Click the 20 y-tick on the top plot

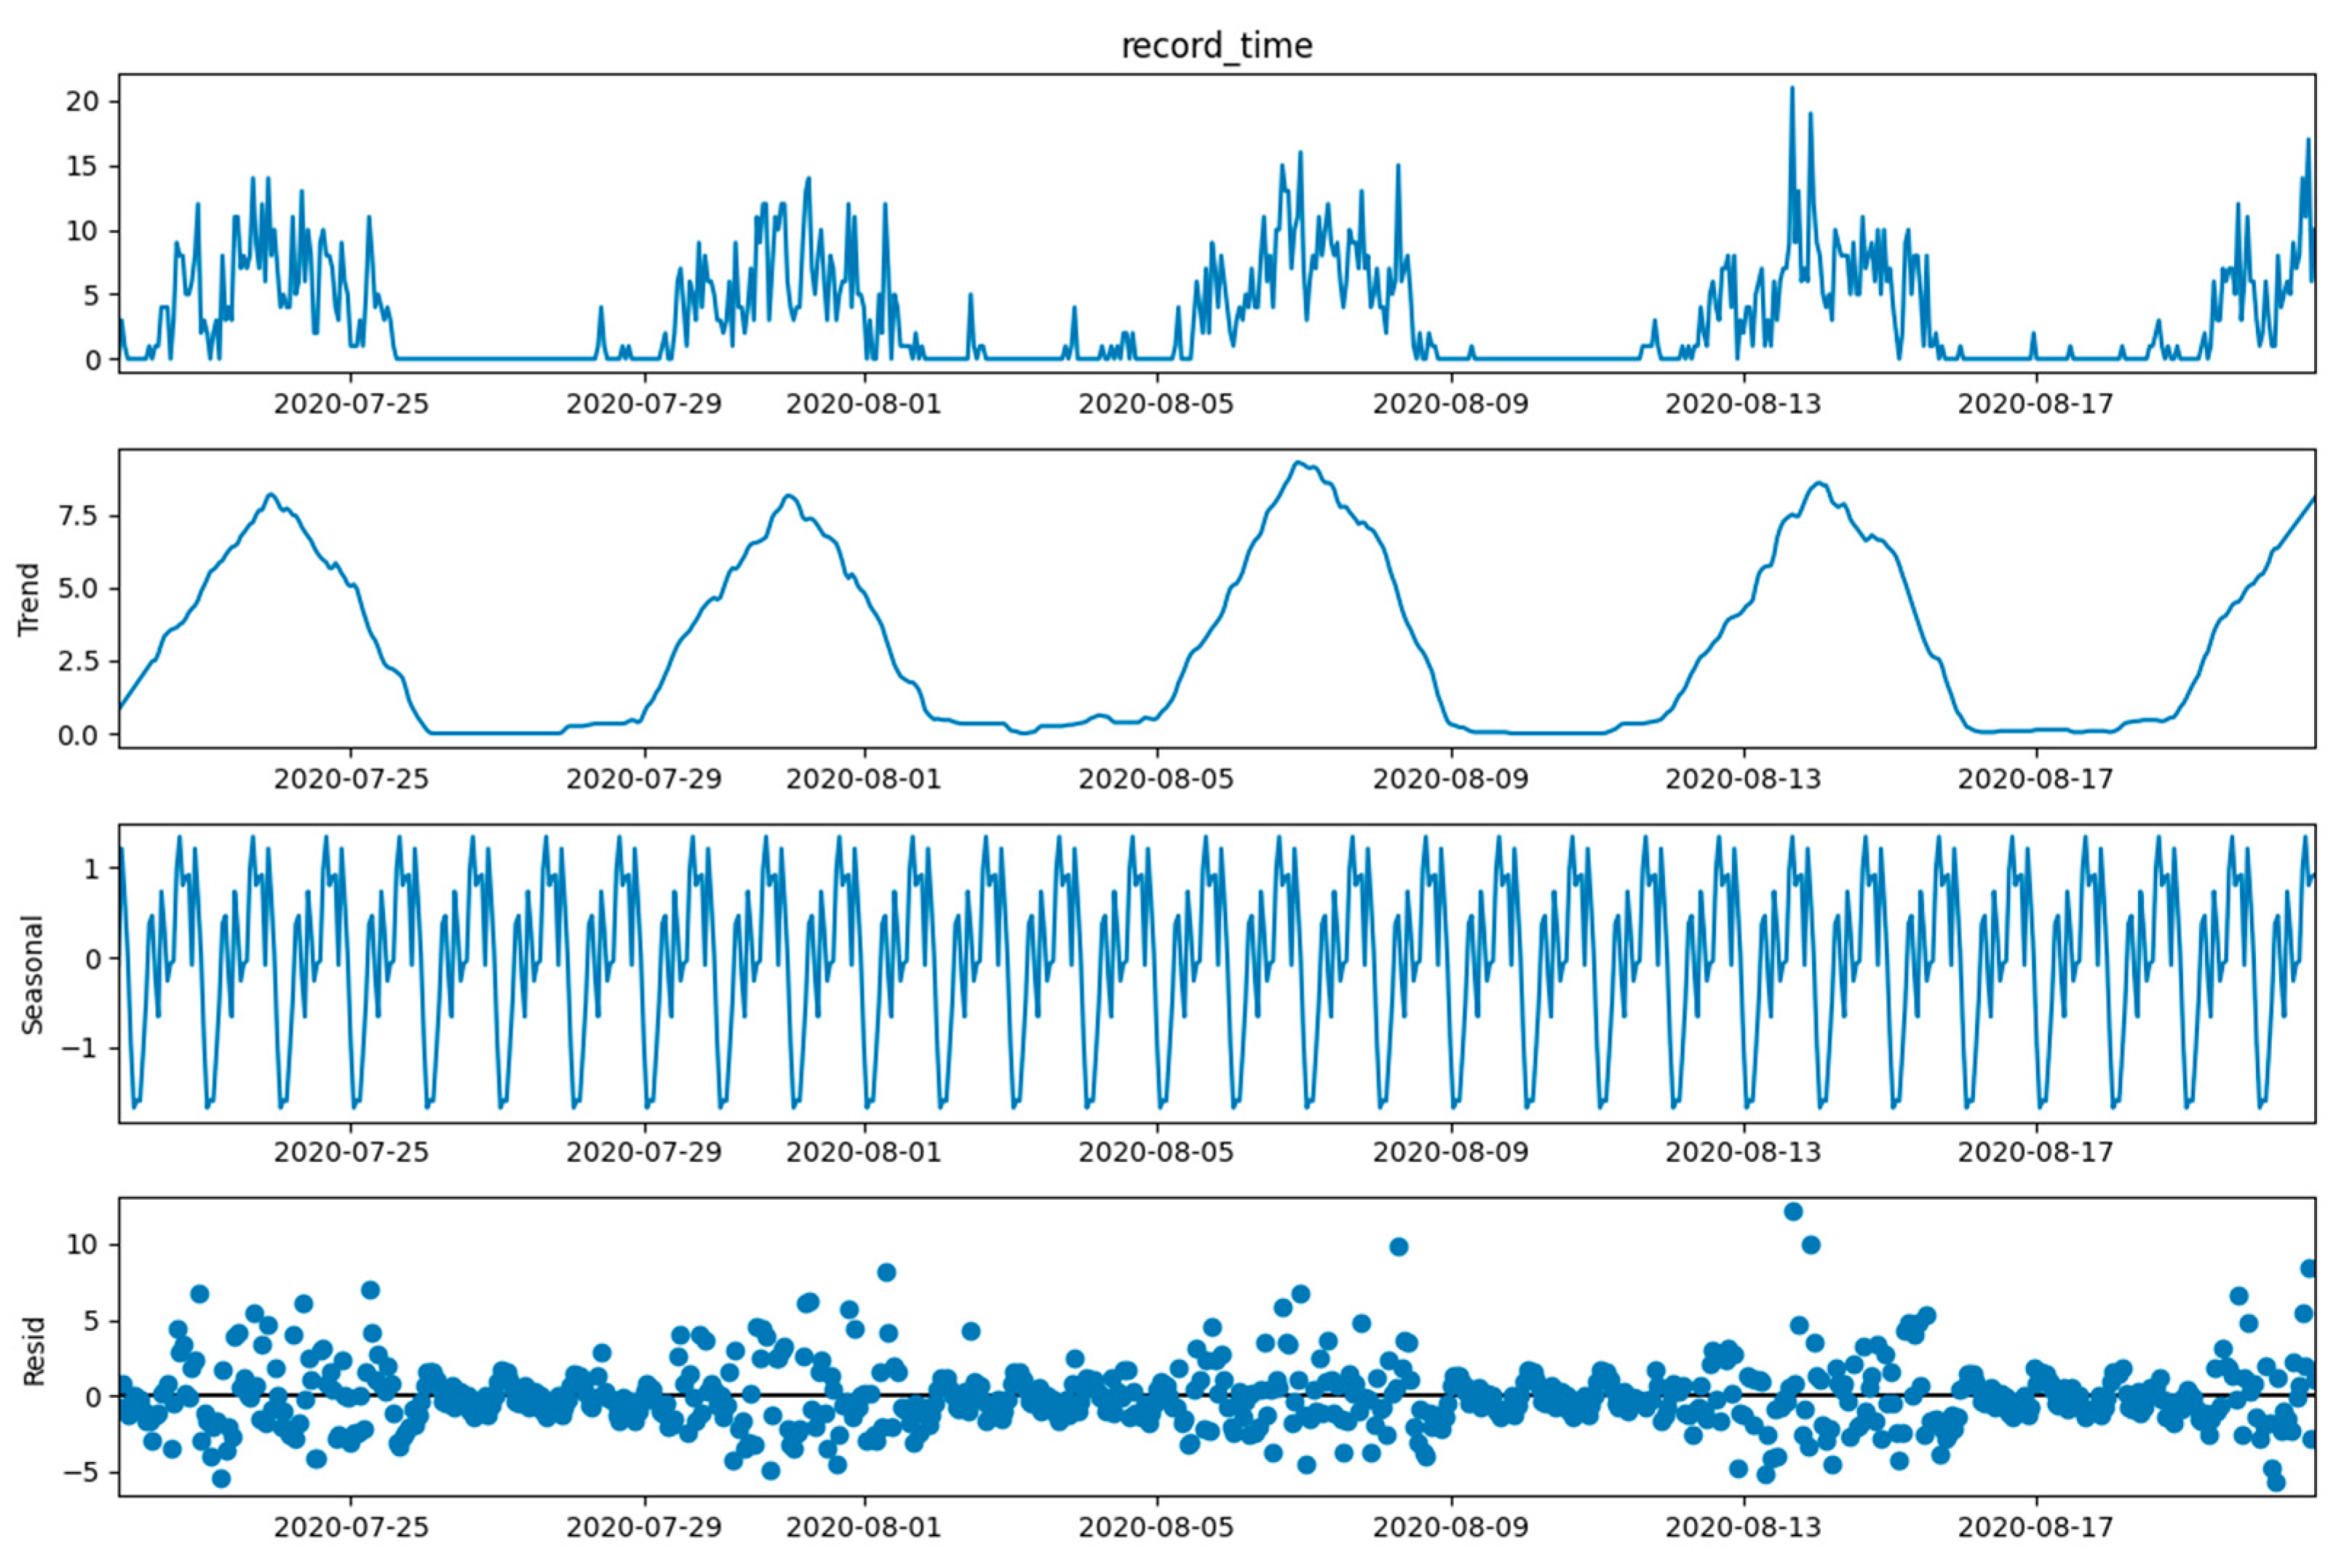pyautogui.click(x=82, y=102)
